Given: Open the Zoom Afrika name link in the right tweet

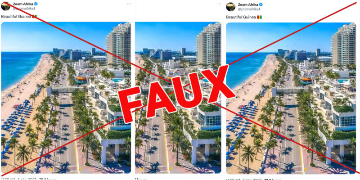Looking at the screenshot, I should [x=248, y=4].
